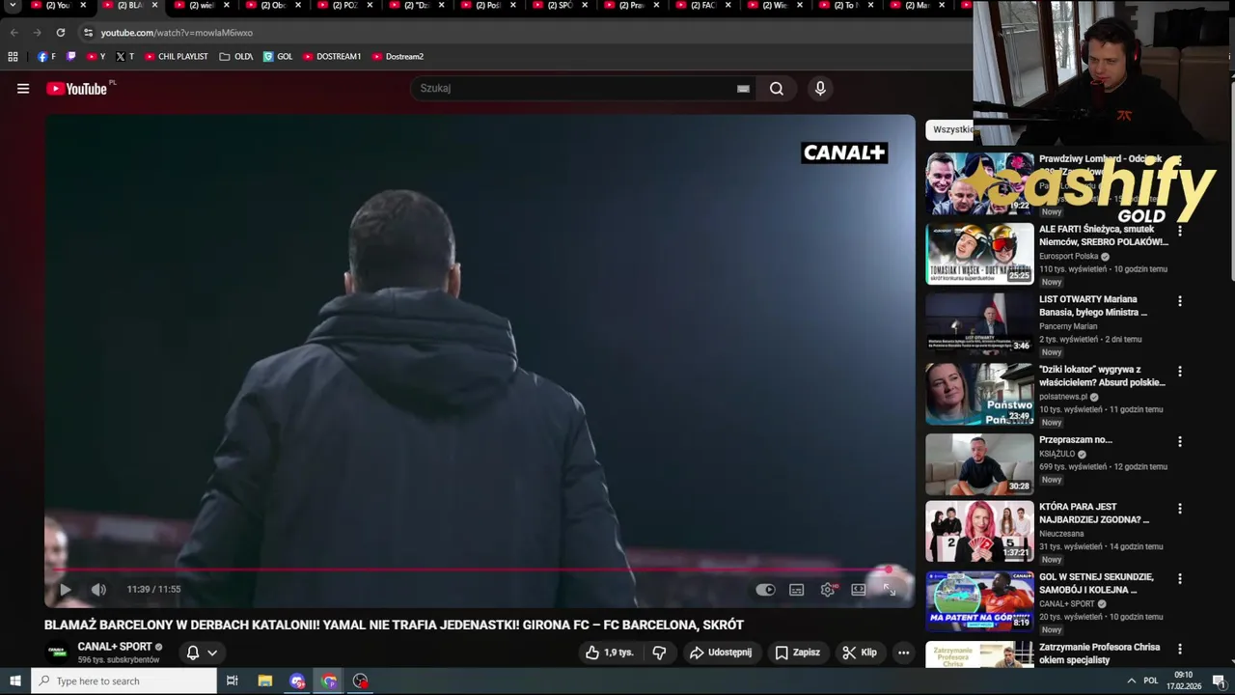
Task: Open the CHIL PLAYLIST bookmark
Action: (177, 57)
